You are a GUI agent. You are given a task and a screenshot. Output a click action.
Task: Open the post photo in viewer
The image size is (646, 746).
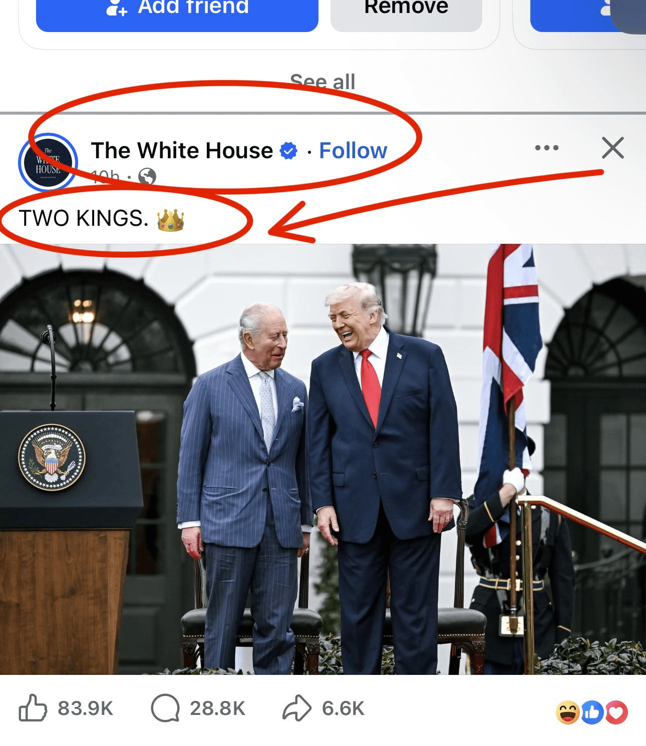coord(323,459)
